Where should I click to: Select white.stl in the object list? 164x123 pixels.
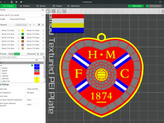tap(5, 76)
